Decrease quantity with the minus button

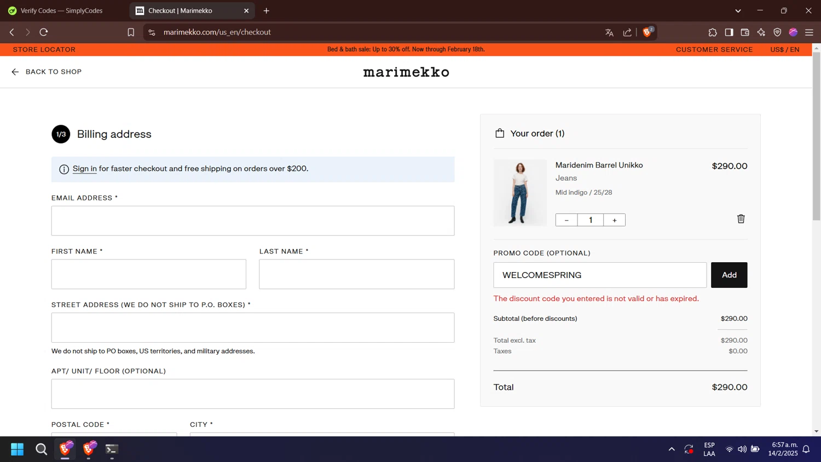click(566, 220)
